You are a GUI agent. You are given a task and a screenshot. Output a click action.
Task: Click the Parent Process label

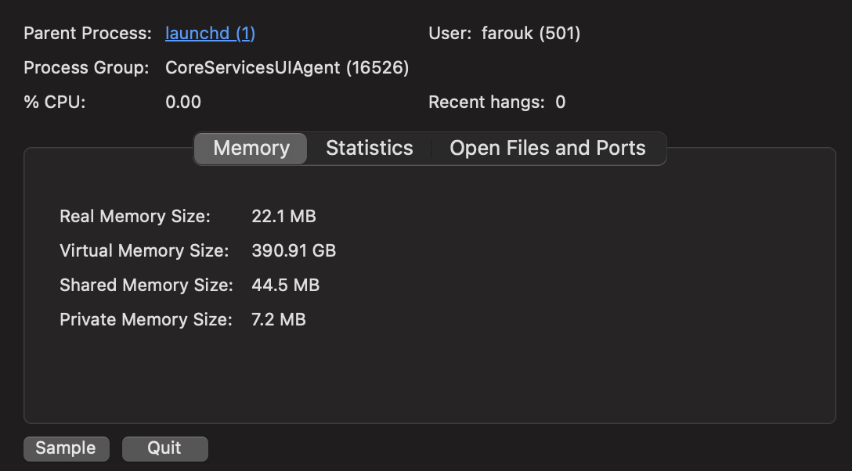(88, 34)
